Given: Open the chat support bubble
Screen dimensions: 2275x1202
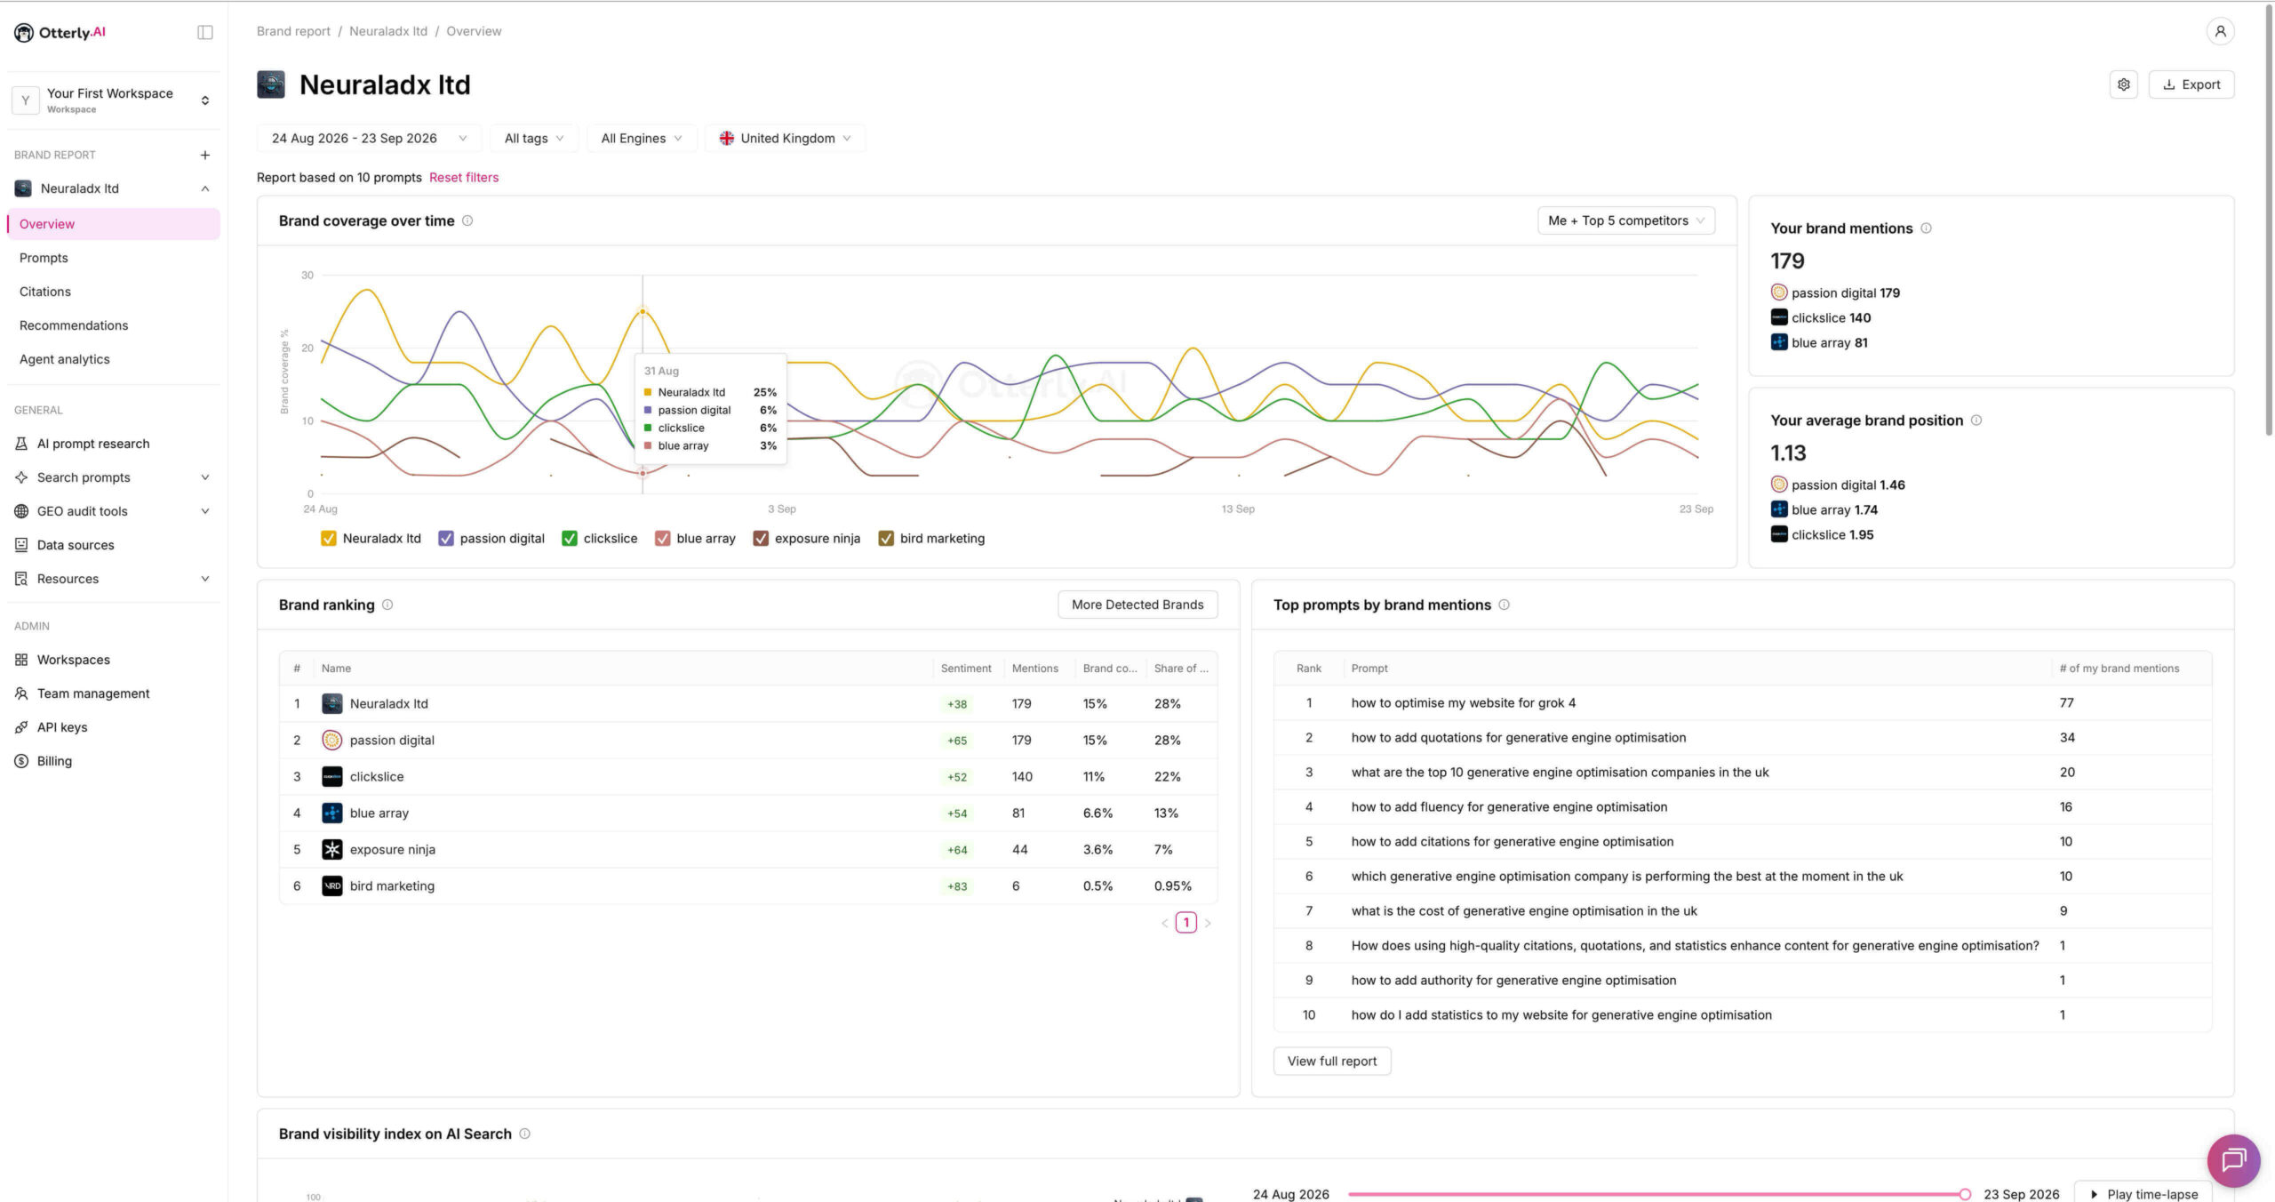Looking at the screenshot, I should [x=2233, y=1160].
